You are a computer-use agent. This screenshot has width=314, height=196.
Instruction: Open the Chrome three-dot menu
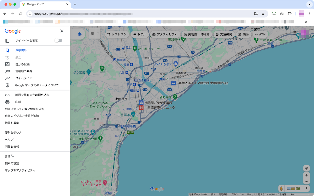[309, 13]
